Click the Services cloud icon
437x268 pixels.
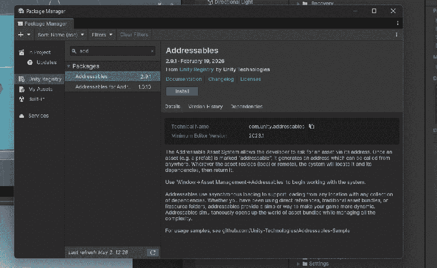(x=22, y=116)
